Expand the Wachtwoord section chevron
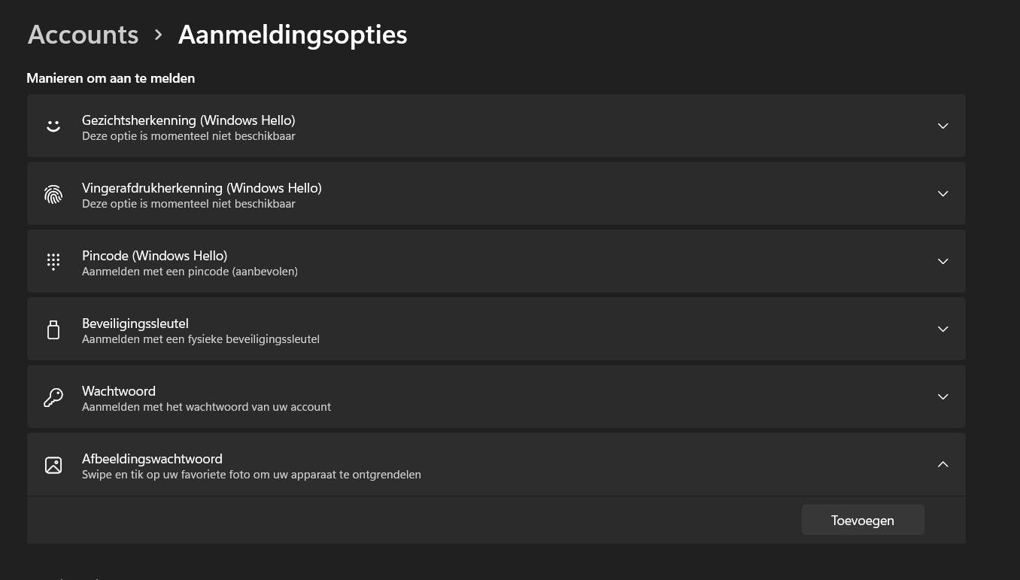The height and width of the screenshot is (580, 1020). tap(943, 397)
